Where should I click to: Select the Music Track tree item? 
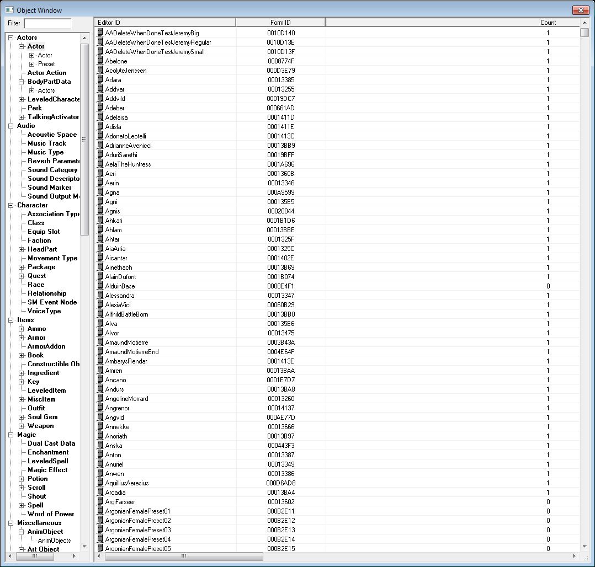pyautogui.click(x=47, y=143)
